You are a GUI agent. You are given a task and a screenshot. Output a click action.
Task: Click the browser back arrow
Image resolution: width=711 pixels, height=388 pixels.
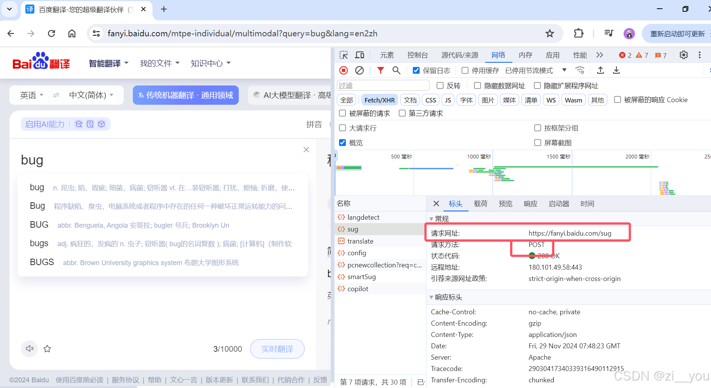point(11,34)
